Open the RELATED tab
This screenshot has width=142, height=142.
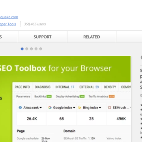[x=92, y=37]
